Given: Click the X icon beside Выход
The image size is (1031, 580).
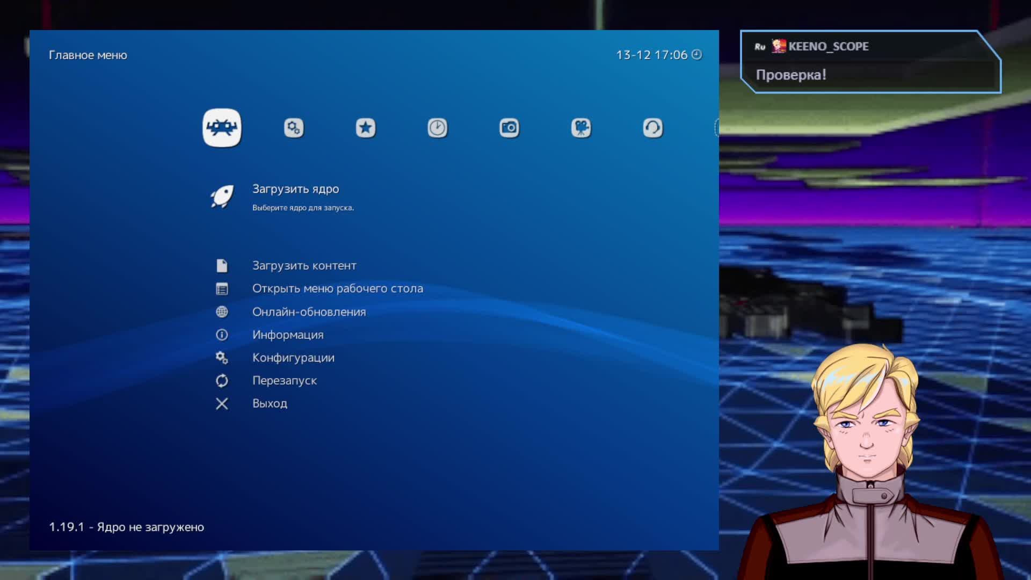Looking at the screenshot, I should tap(222, 404).
